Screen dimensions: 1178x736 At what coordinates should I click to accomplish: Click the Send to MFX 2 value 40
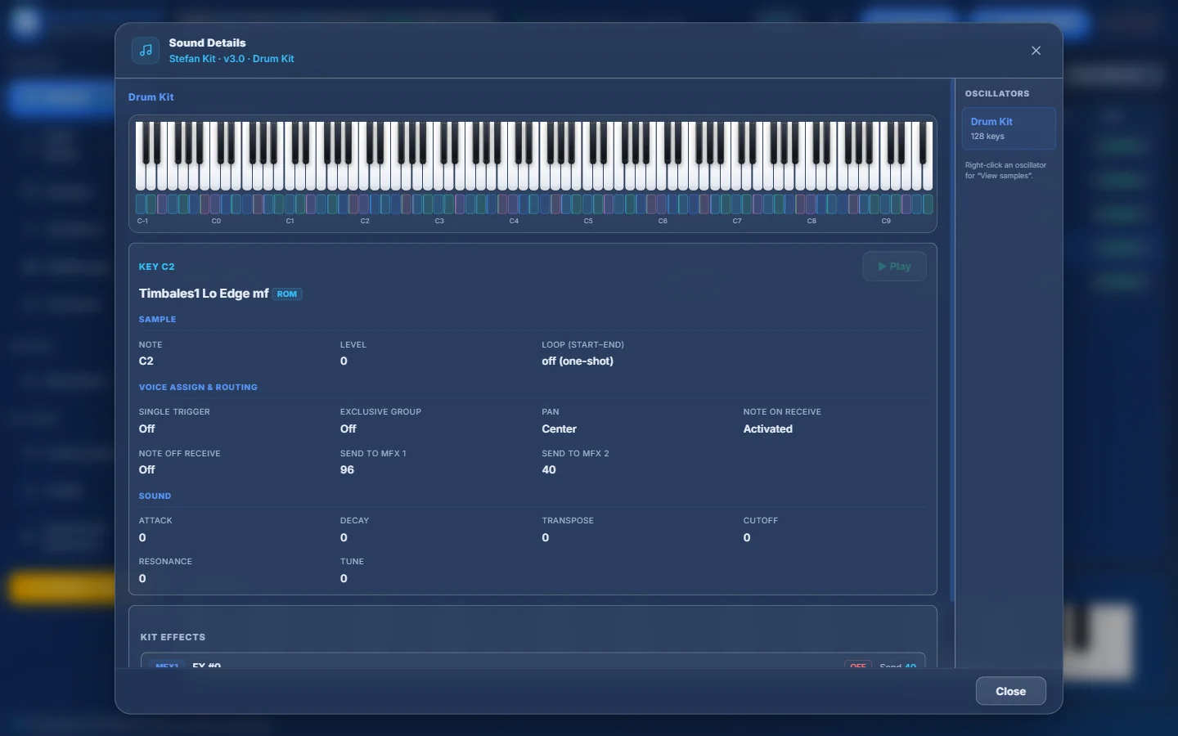tap(549, 469)
